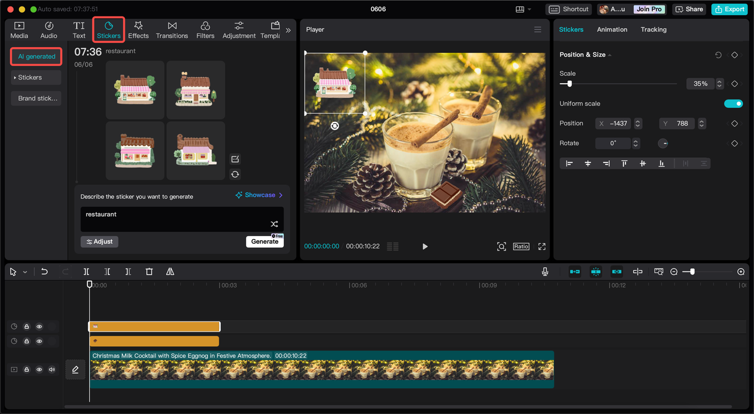Switch to the Animation tab

(x=612, y=29)
